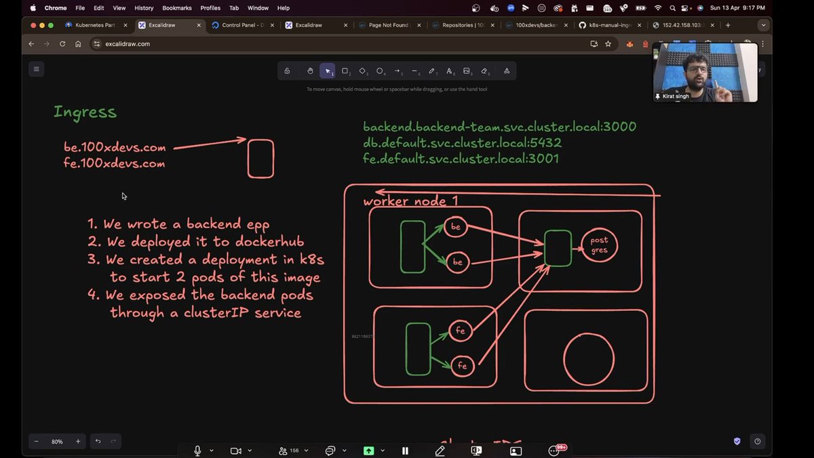Reset zoom via the 80% label

tap(57, 441)
